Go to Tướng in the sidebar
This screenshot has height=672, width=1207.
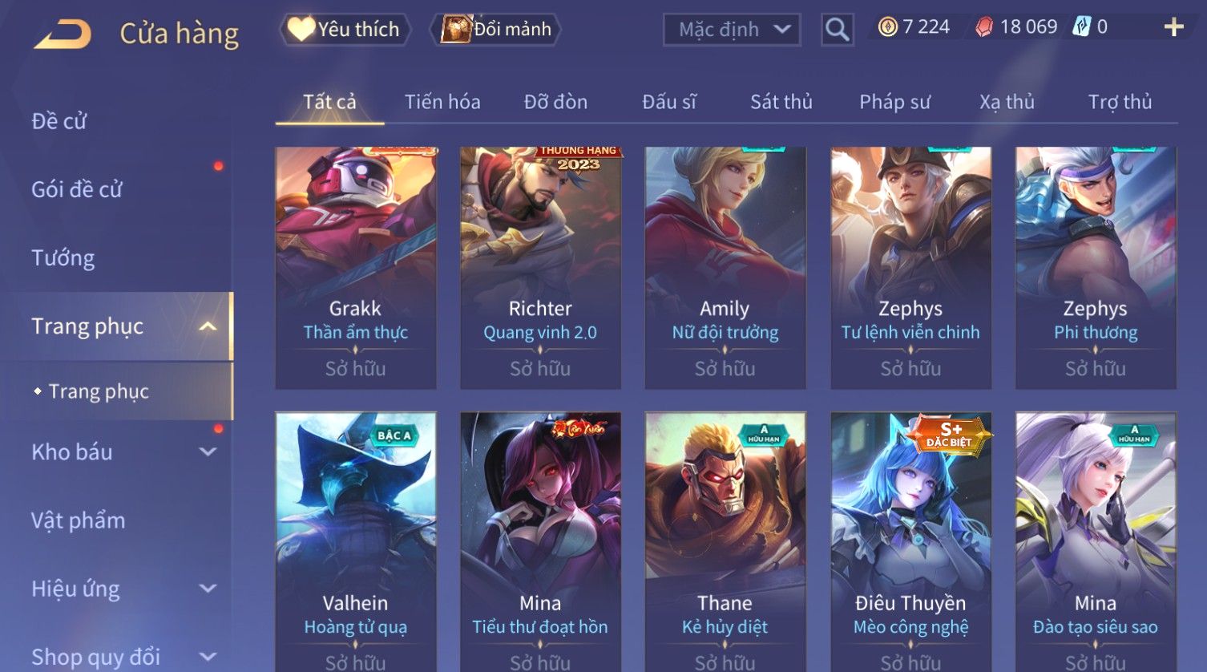(63, 258)
